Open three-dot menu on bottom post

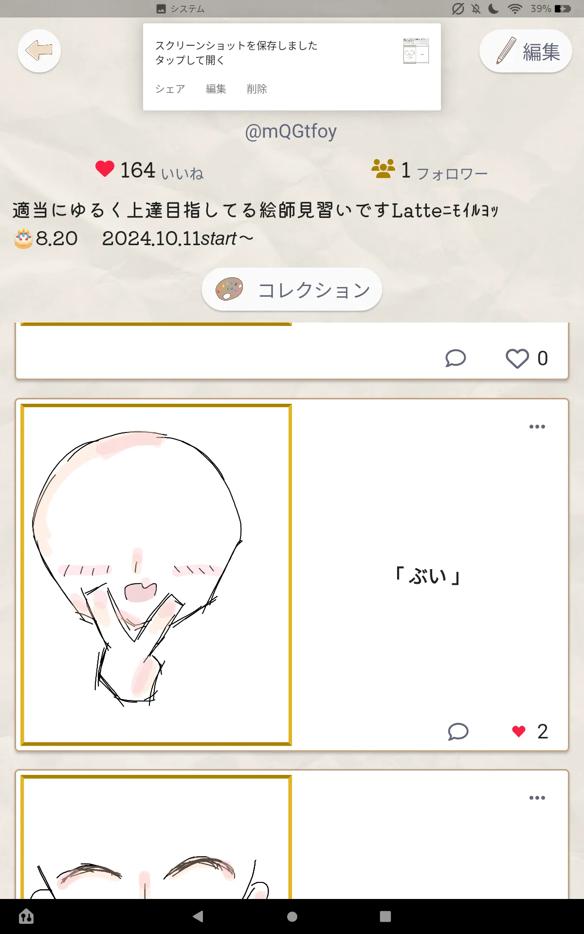(537, 798)
